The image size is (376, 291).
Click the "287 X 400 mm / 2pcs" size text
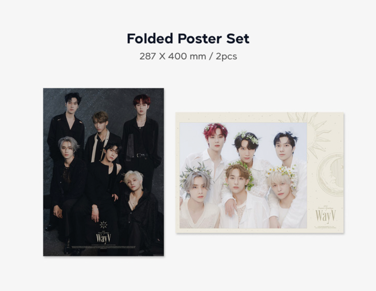(188, 56)
